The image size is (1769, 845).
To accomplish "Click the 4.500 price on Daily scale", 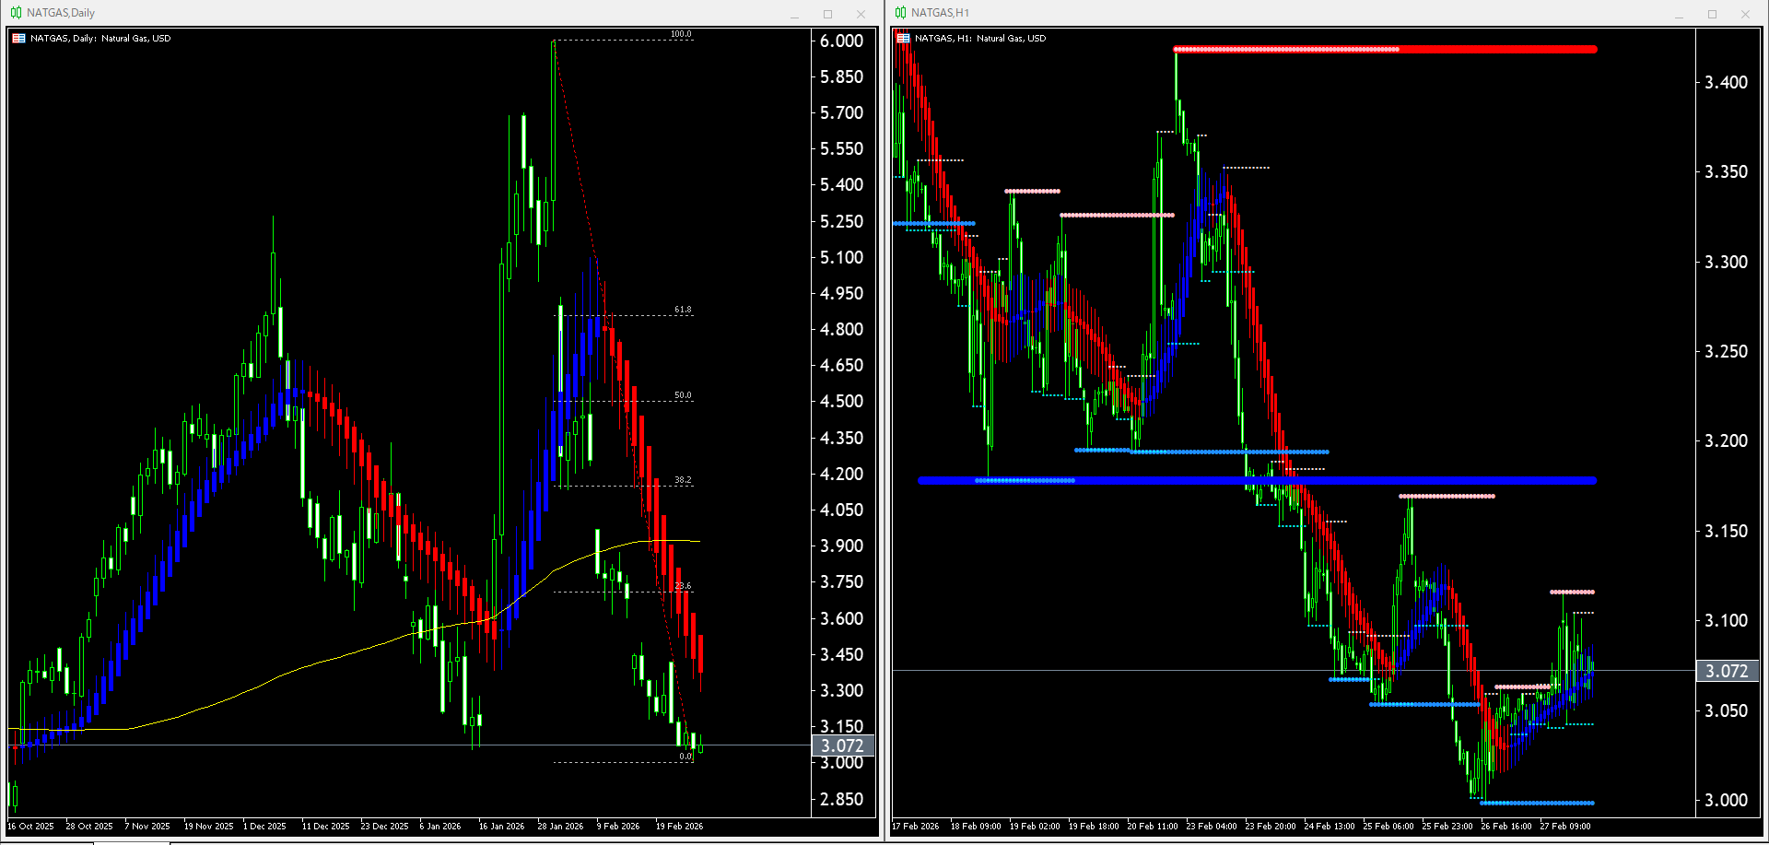I will point(842,402).
